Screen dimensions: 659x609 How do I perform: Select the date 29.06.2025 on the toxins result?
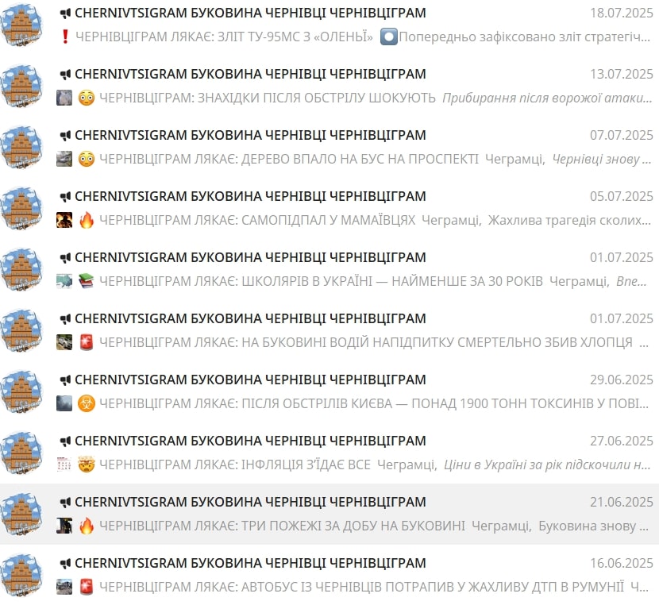tap(621, 380)
